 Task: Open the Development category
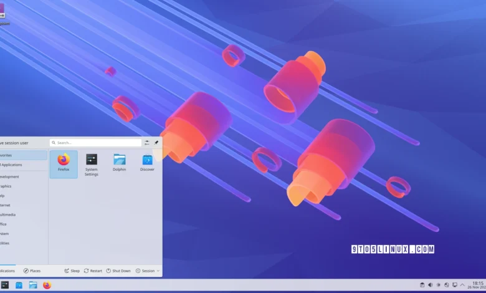tap(24, 176)
